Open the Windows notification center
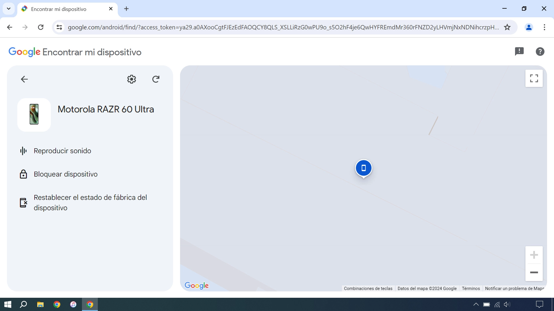This screenshot has width=554, height=311. [x=539, y=304]
